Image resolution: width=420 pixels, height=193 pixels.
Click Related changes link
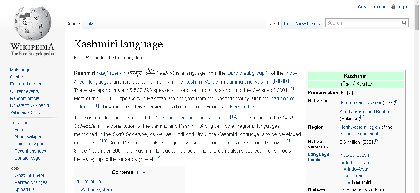point(31,182)
